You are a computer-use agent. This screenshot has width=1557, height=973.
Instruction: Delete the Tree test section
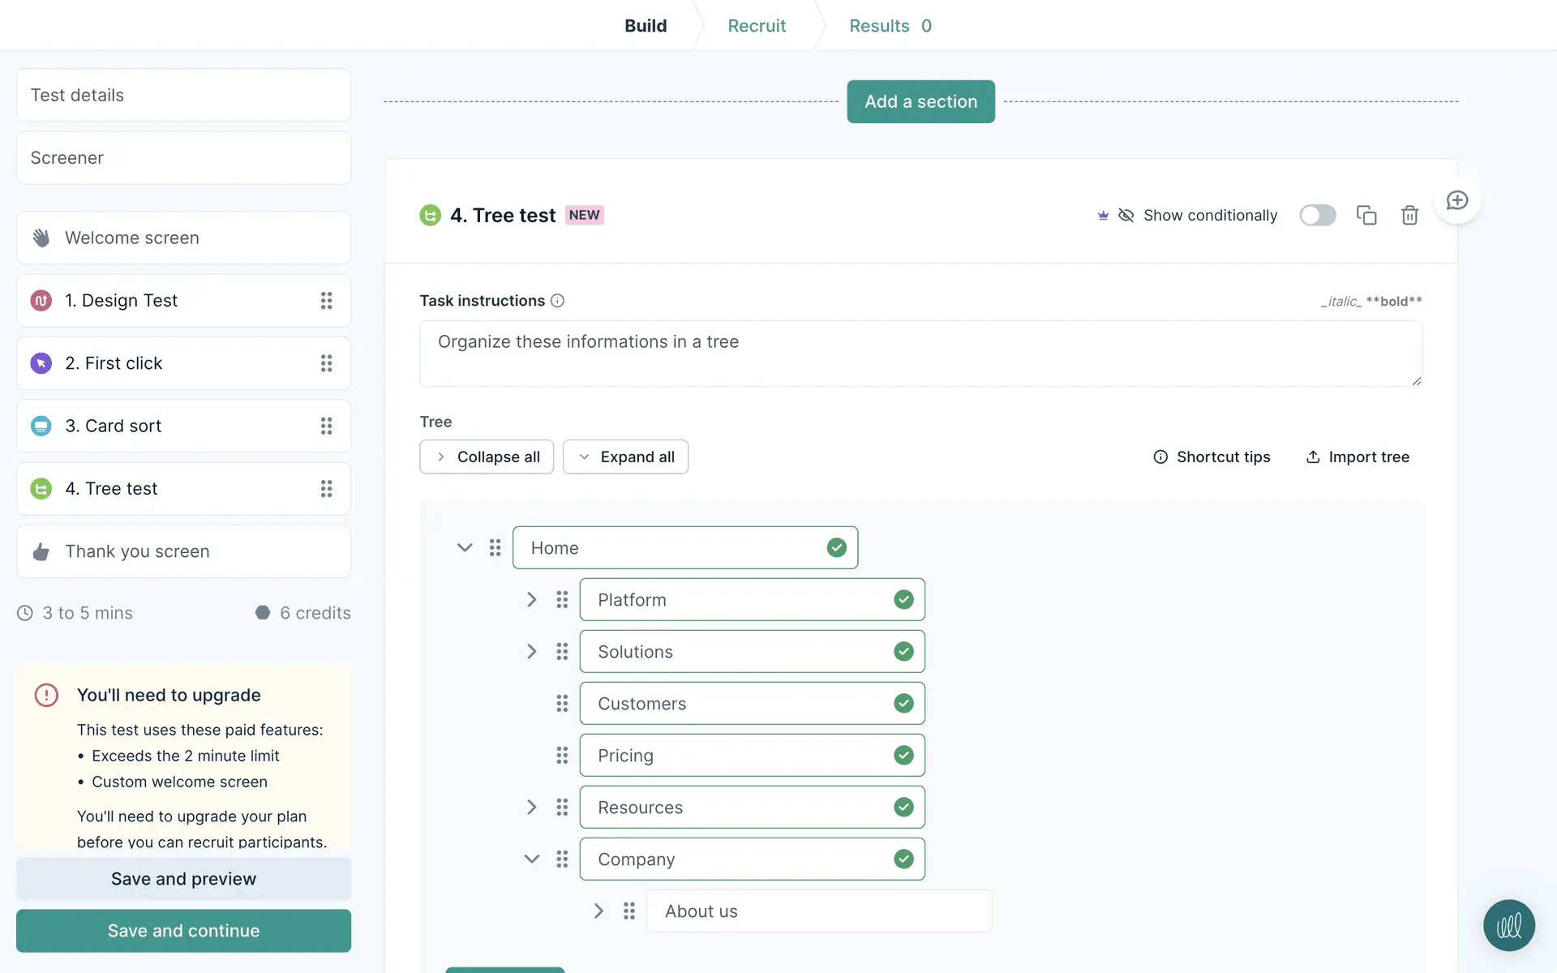coord(1409,215)
